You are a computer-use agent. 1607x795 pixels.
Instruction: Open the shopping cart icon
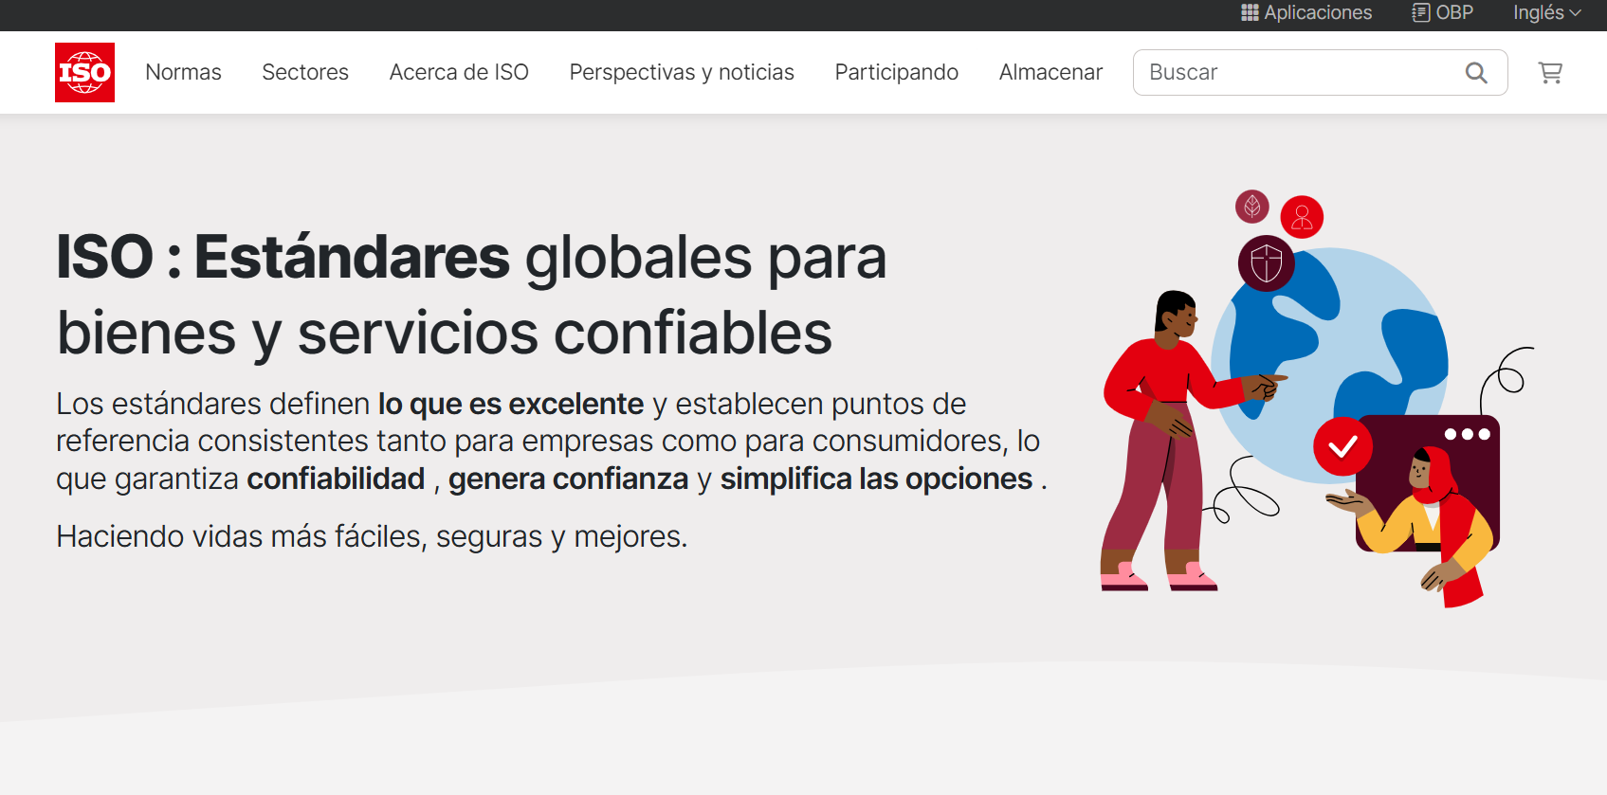(1550, 73)
